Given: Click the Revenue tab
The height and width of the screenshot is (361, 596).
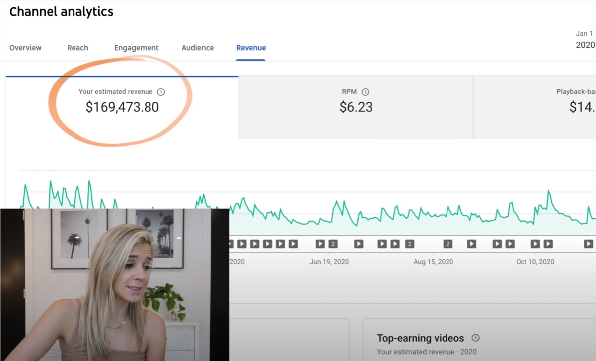Looking at the screenshot, I should (x=251, y=48).
